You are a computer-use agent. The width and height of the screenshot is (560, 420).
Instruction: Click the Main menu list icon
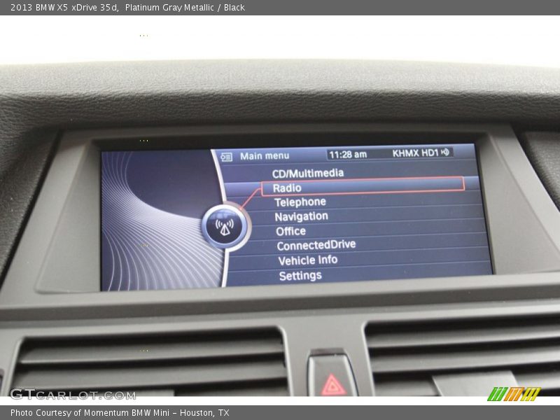click(226, 157)
